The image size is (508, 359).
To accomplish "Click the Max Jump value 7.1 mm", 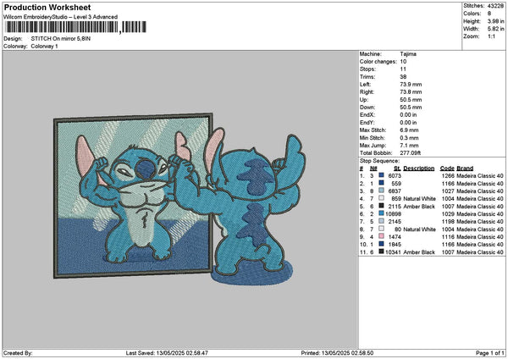I will (410, 146).
